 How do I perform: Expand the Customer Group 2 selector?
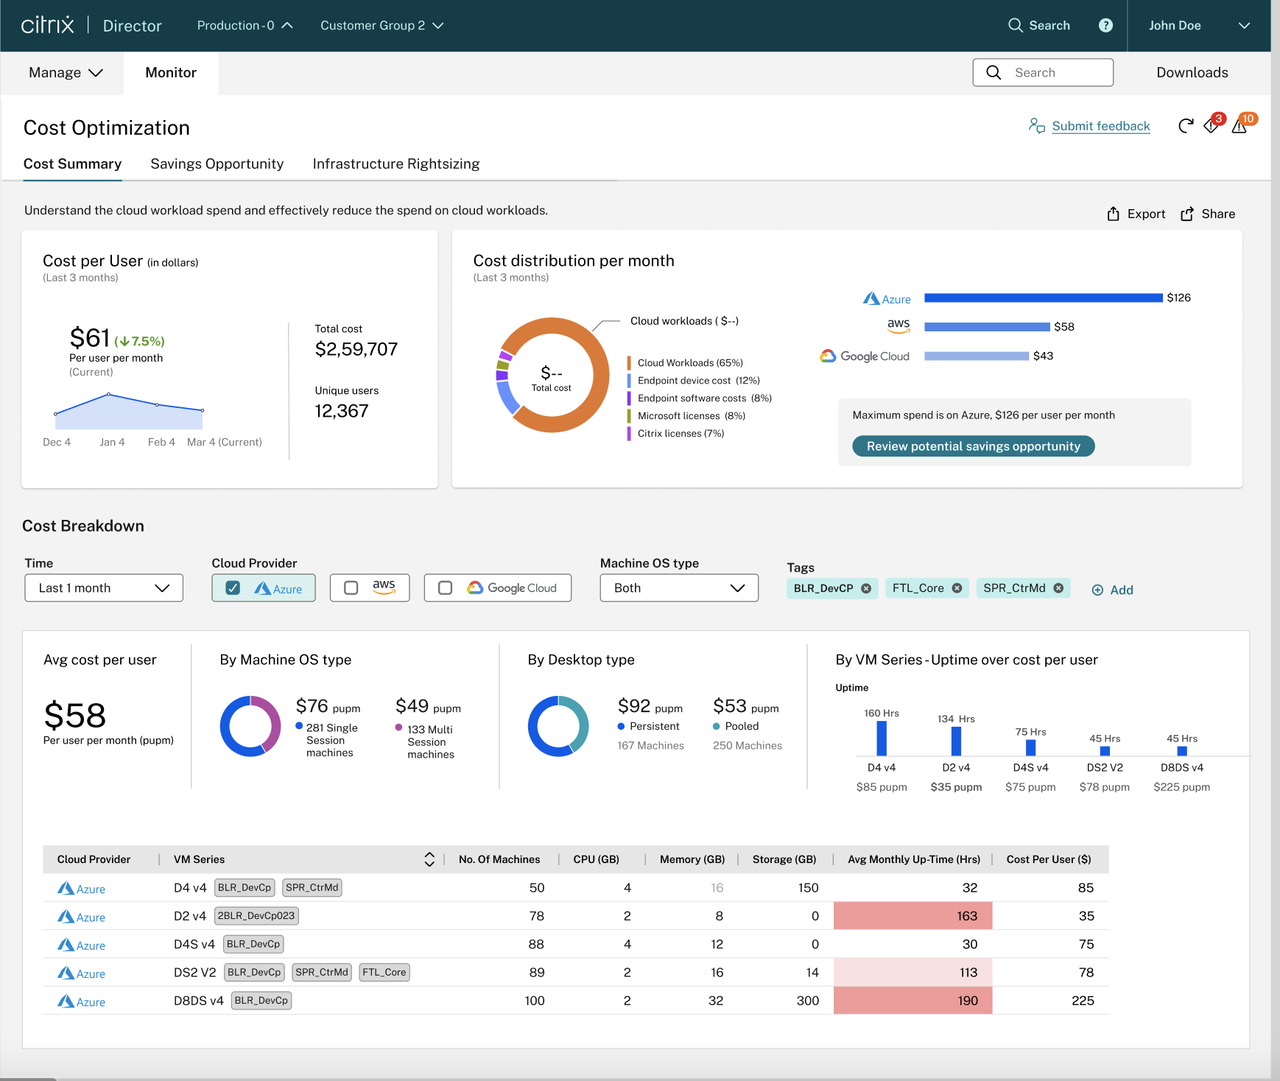(381, 26)
